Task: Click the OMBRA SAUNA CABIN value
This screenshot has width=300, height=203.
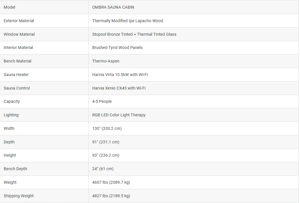Action: click(x=113, y=7)
